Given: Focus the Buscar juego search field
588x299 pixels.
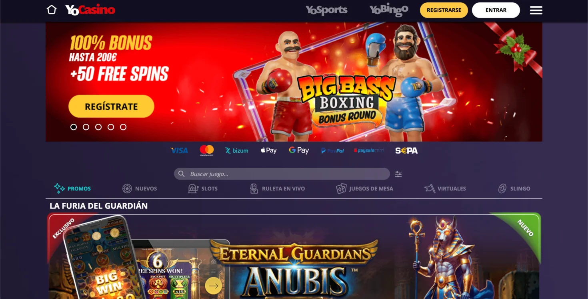Looking at the screenshot, I should pyautogui.click(x=282, y=174).
